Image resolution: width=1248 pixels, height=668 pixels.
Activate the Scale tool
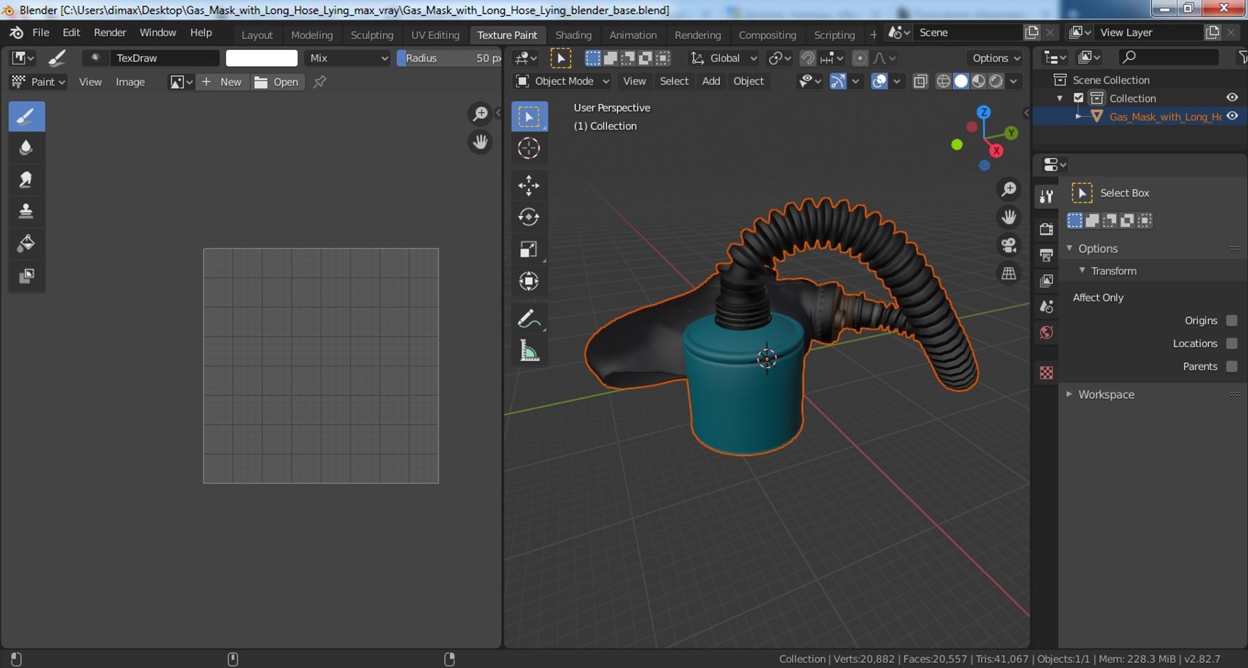529,249
